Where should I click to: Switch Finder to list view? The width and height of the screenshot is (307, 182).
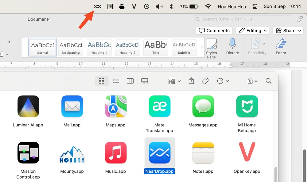click(116, 81)
